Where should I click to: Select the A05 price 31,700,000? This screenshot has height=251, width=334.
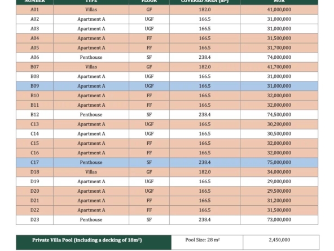click(x=279, y=48)
